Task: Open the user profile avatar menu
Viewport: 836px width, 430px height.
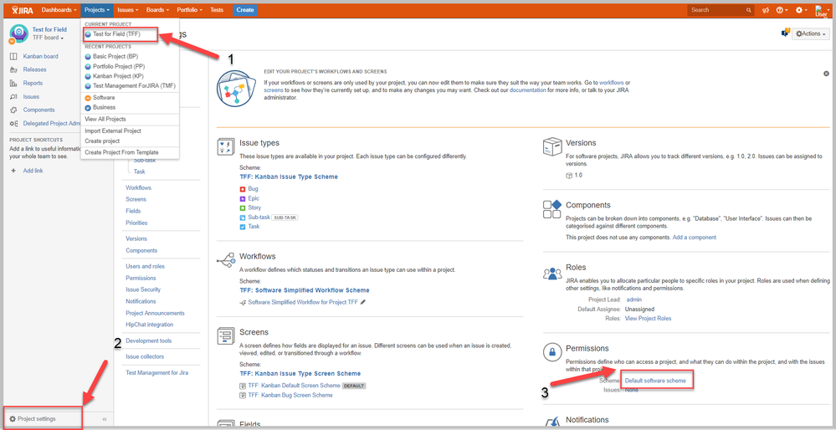Action: (x=822, y=10)
